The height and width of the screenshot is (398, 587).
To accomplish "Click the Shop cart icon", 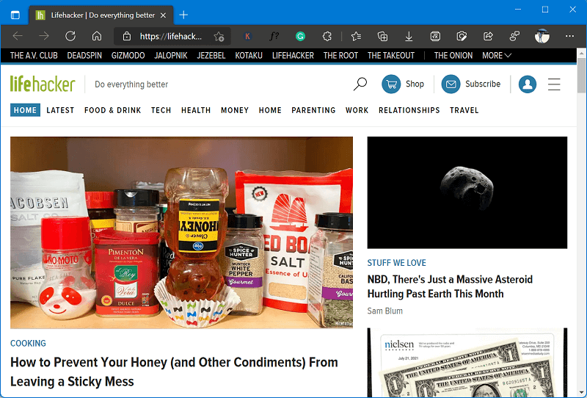I will [391, 84].
